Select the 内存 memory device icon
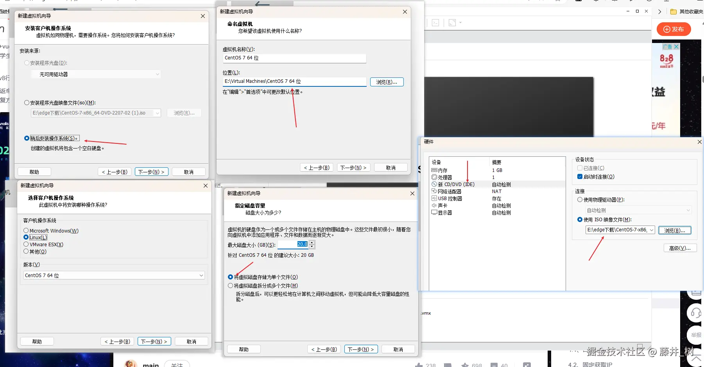This screenshot has height=367, width=704. point(434,170)
